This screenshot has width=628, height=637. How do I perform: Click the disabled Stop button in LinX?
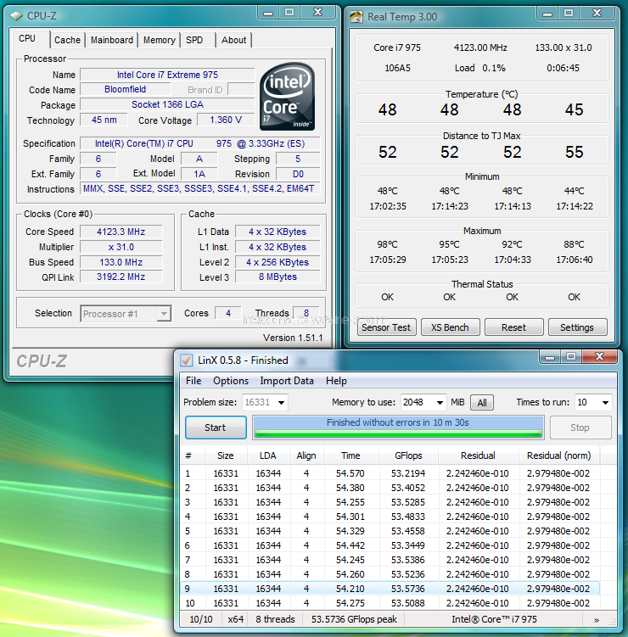[x=580, y=427]
